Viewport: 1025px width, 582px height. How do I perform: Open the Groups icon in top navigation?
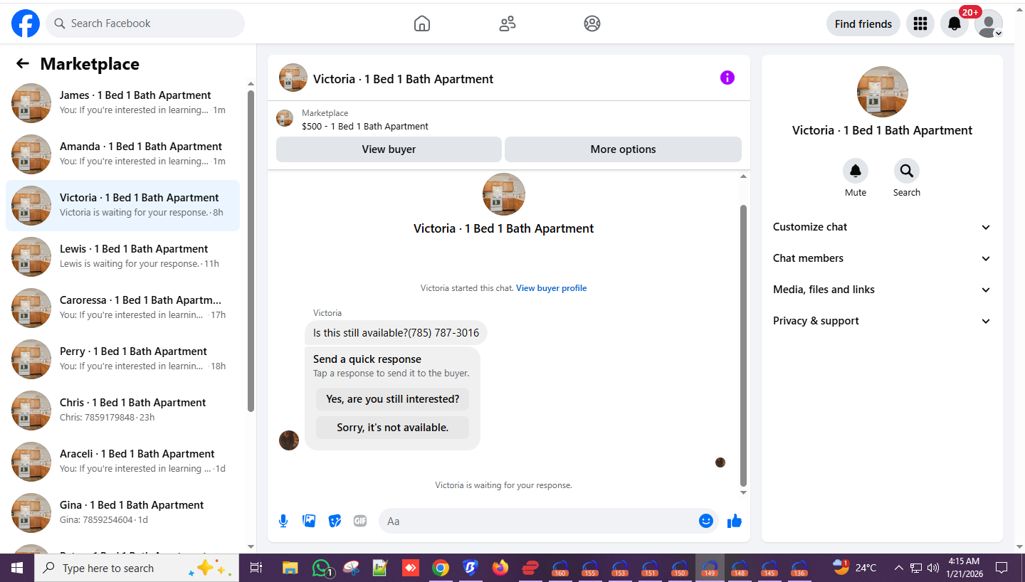592,23
